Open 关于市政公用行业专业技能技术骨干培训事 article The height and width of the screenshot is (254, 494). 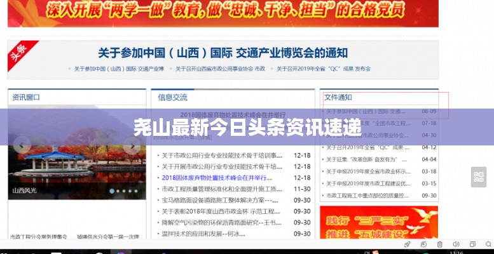coord(222,156)
